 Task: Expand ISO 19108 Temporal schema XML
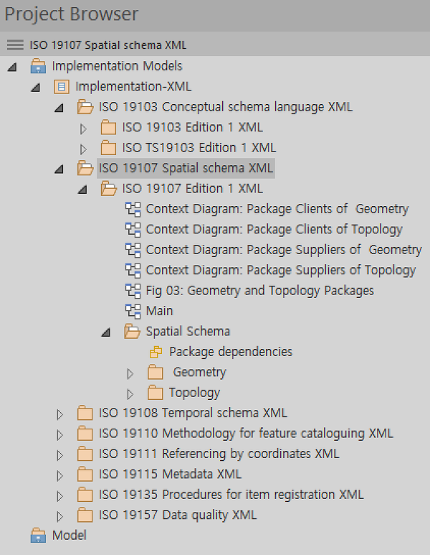[x=59, y=414]
